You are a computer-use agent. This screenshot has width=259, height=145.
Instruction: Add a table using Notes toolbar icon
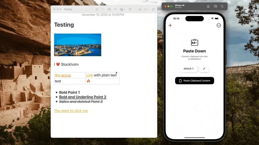tap(109, 9)
